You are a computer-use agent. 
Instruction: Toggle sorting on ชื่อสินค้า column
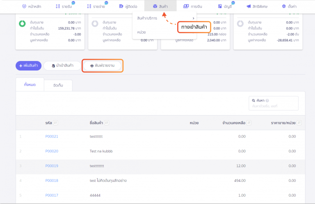tap(106, 123)
